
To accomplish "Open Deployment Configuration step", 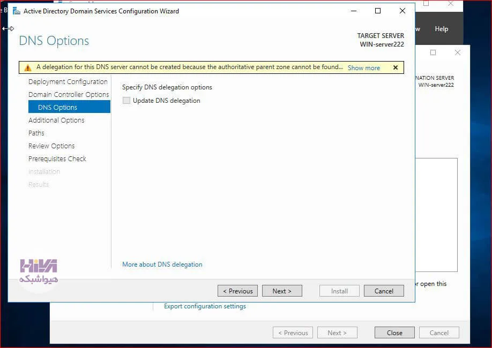I will coord(68,82).
